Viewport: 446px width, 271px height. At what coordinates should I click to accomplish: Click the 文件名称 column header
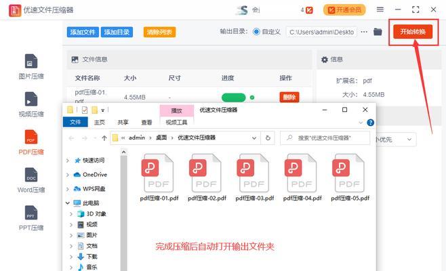click(87, 78)
